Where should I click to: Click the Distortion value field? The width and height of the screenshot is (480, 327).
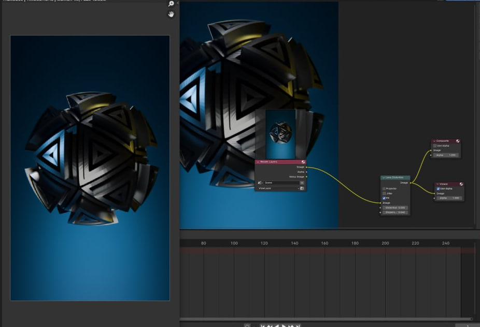click(395, 207)
